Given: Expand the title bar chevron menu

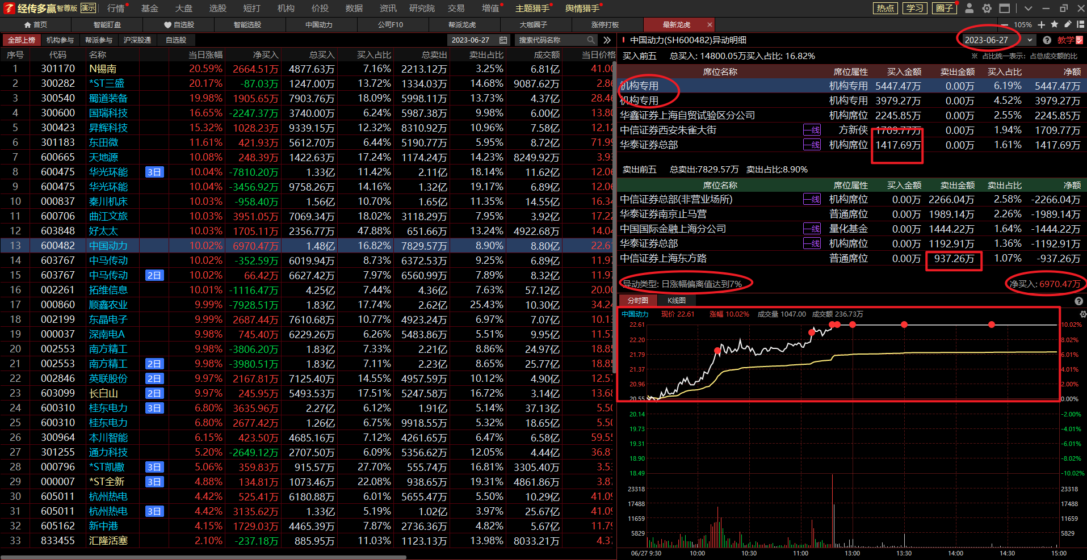Looking at the screenshot, I should coord(1028,8).
